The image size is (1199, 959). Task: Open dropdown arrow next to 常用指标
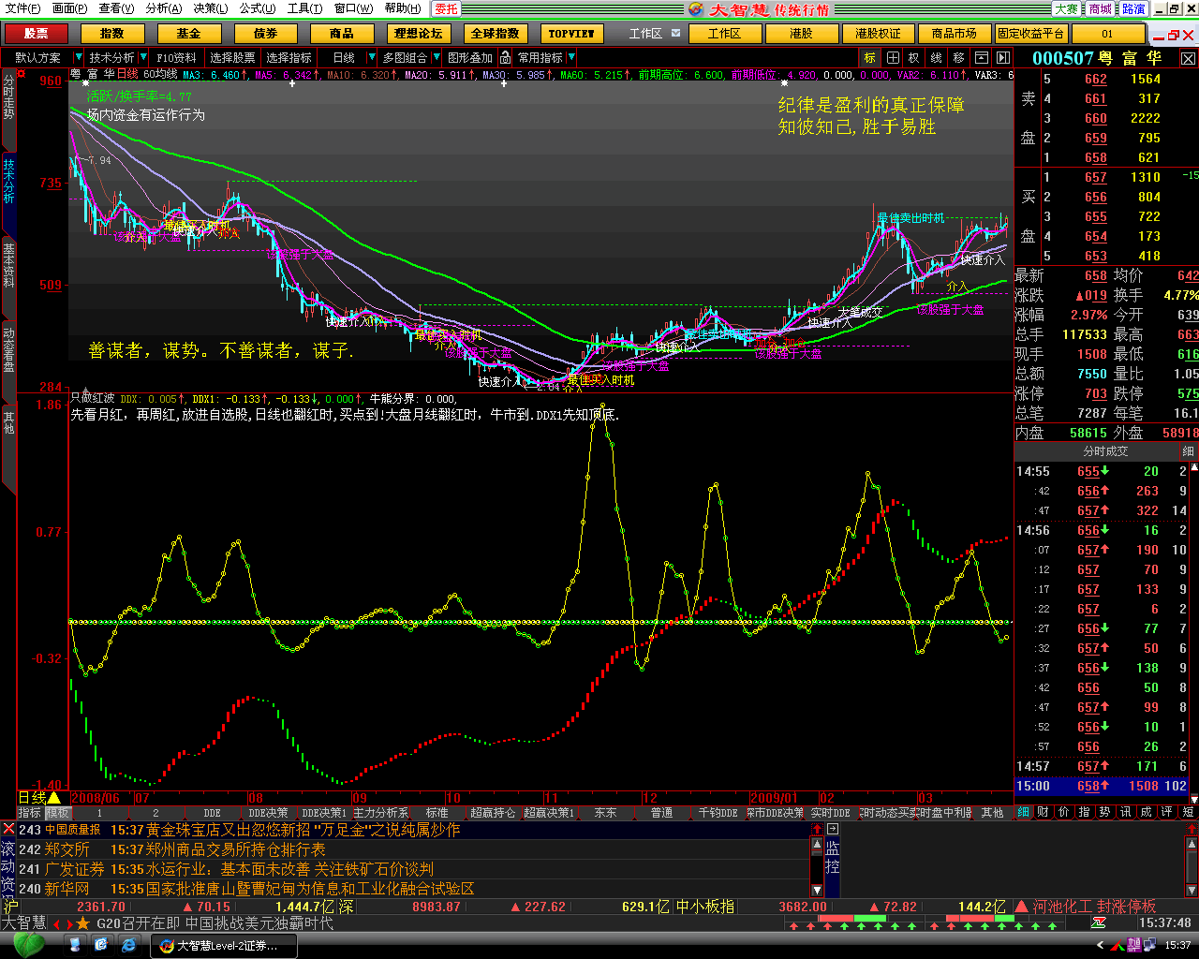pyautogui.click(x=571, y=58)
